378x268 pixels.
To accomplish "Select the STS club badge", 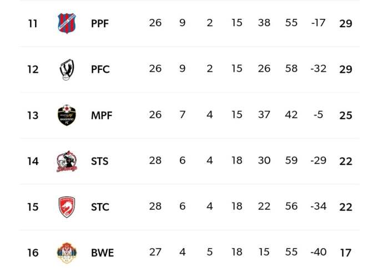I will [x=67, y=161].
